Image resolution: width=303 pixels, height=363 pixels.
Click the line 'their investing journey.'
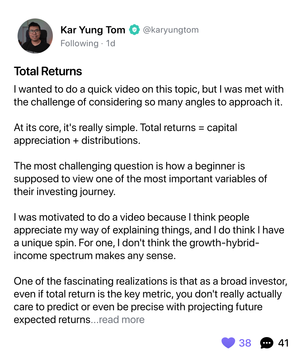coord(65,192)
